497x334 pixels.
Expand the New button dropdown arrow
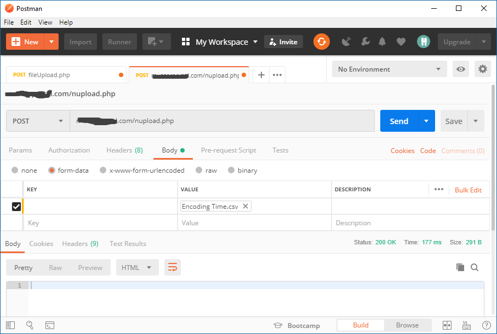[x=52, y=42]
